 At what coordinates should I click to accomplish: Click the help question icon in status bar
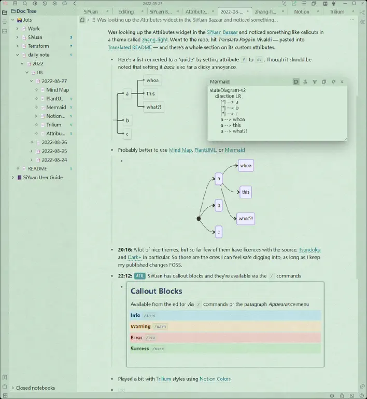pyautogui.click(x=362, y=396)
